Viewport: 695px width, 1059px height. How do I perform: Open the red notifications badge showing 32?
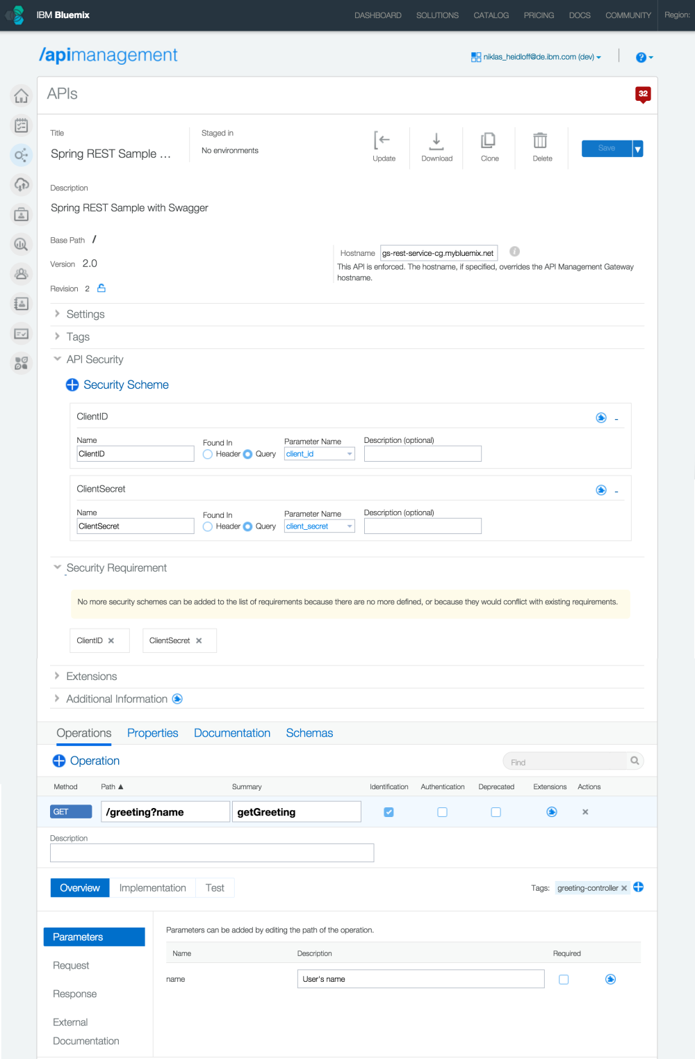[x=643, y=94]
